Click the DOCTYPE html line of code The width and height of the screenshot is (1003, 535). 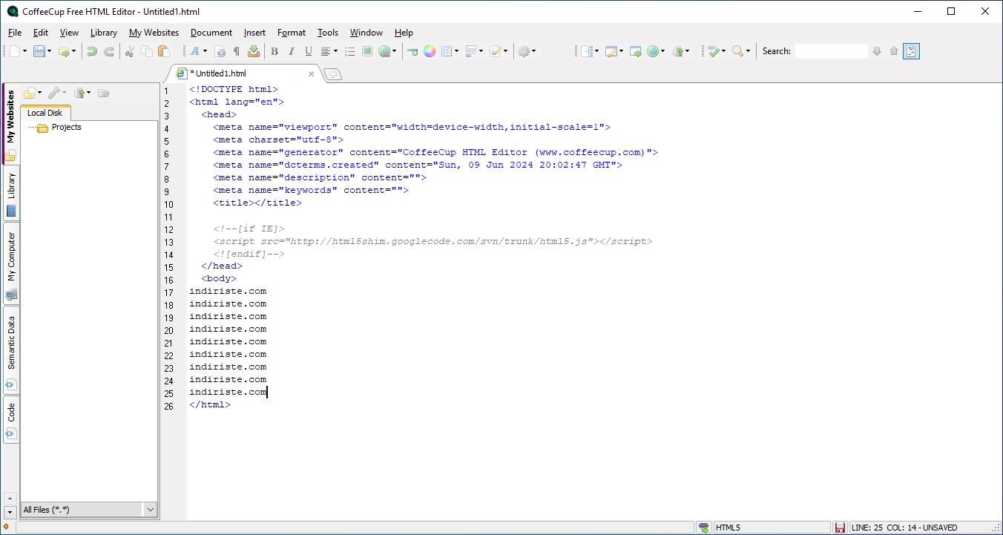[x=234, y=89]
